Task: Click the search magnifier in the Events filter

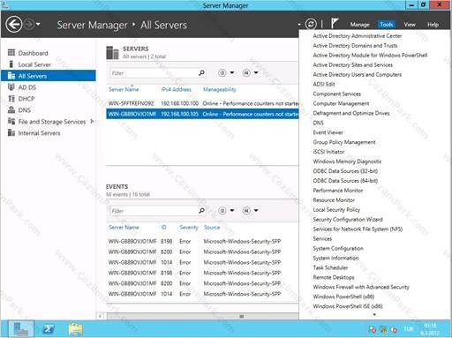Action: click(201, 210)
